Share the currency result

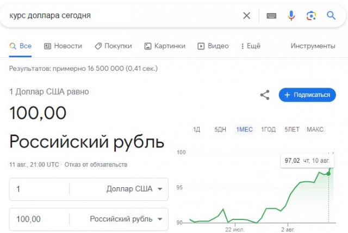coord(265,95)
